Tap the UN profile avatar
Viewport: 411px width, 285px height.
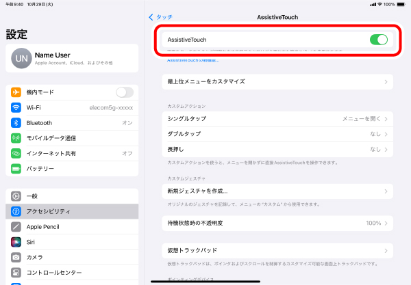pos(21,58)
